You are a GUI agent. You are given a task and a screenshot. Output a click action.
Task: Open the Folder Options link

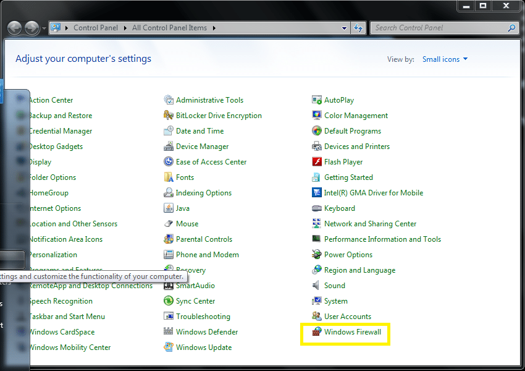(x=52, y=177)
